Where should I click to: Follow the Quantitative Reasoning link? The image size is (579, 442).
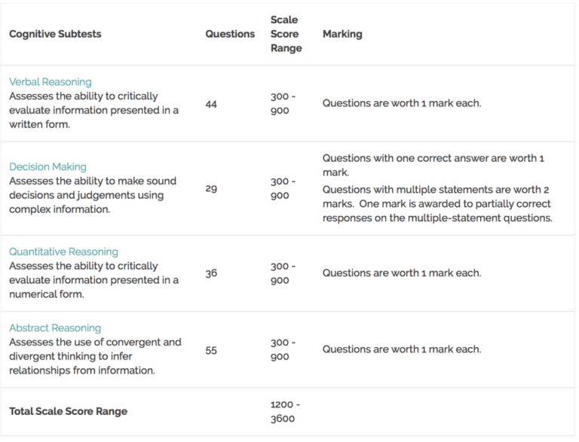63,252
